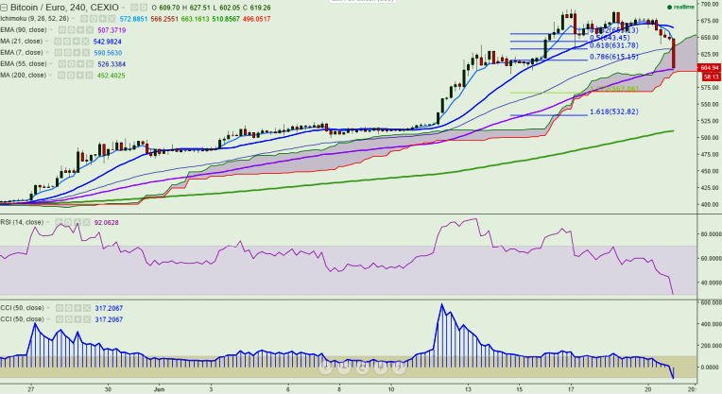Screen dimensions: 722x394
Task: Click the EMA 90 value 507.3719
Action: click(x=112, y=30)
